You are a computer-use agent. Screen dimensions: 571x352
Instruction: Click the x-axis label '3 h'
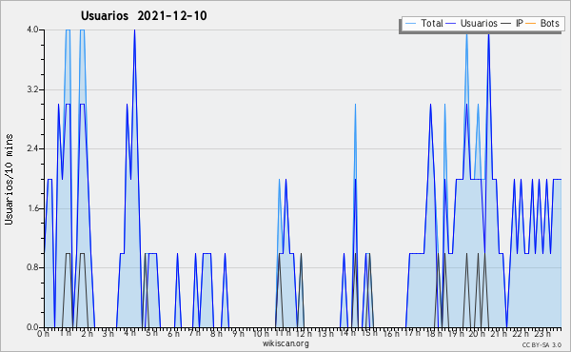108,334
